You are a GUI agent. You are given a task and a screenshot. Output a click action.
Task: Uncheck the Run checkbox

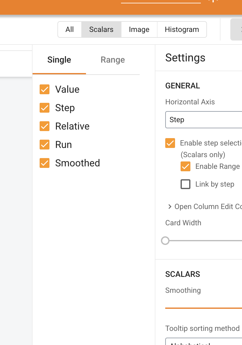[45, 145]
